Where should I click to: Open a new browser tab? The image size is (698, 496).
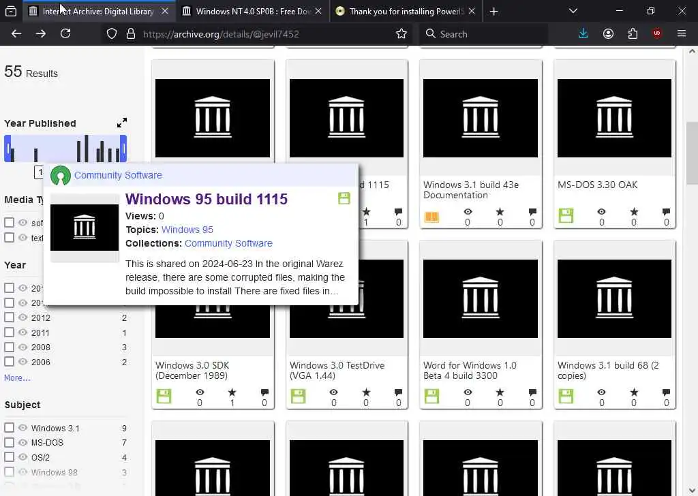(x=494, y=11)
